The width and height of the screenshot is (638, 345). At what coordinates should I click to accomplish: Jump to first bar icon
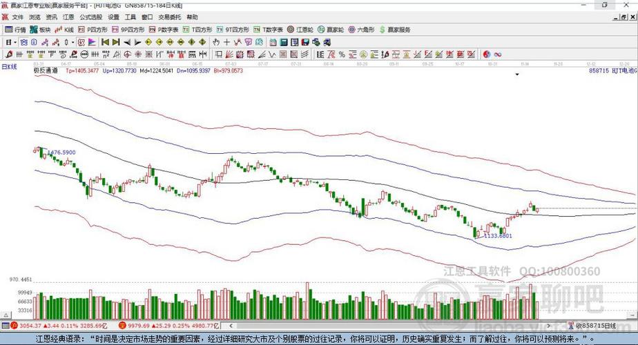click(105, 42)
